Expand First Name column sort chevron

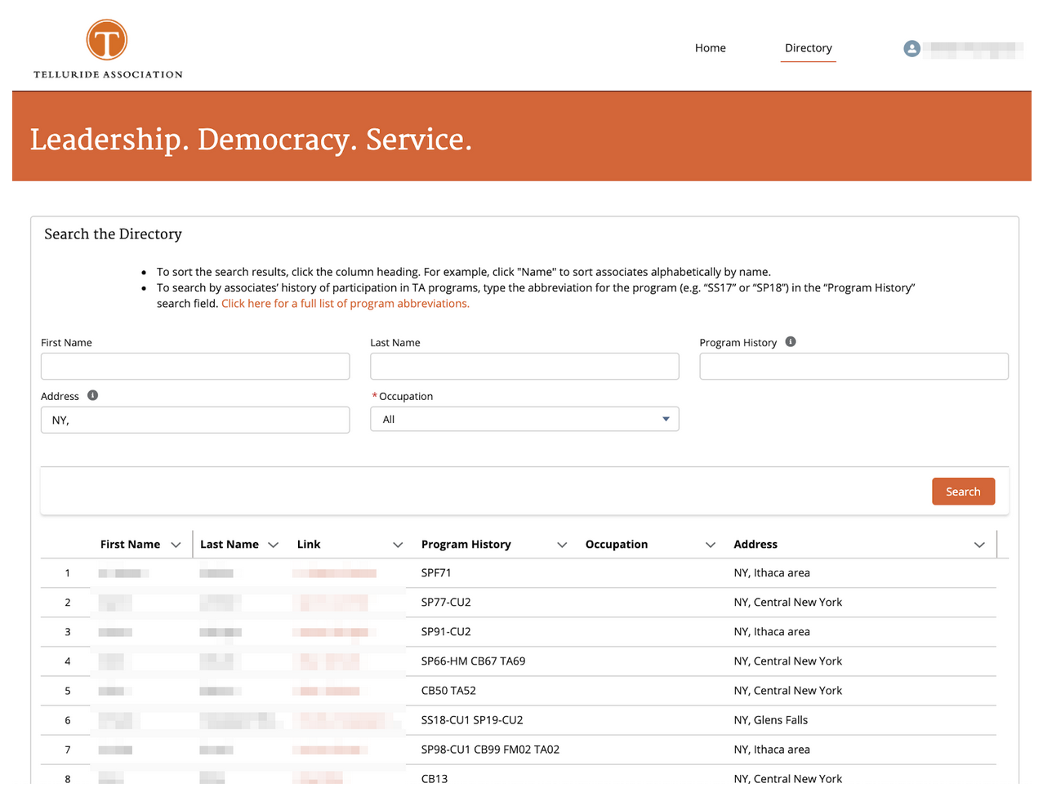pyautogui.click(x=176, y=545)
